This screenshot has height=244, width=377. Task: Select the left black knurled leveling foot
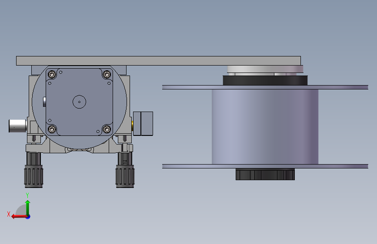33,176
